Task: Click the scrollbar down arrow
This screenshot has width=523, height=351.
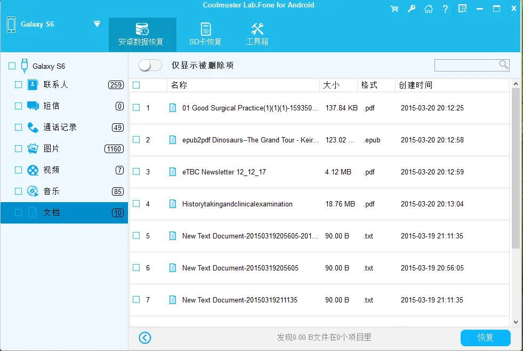Action: [516, 322]
